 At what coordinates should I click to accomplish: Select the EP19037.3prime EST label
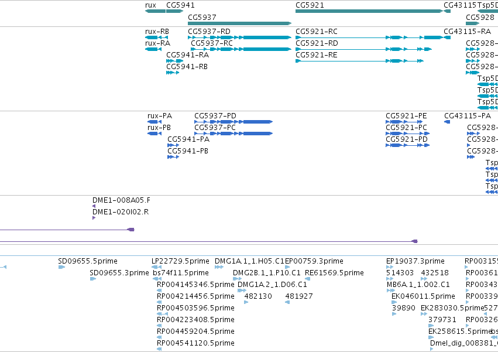[x=415, y=261]
